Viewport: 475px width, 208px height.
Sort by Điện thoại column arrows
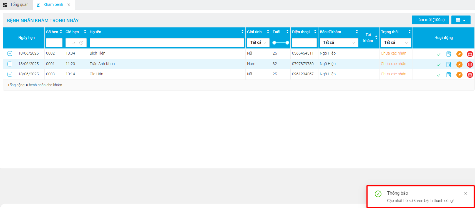click(315, 32)
